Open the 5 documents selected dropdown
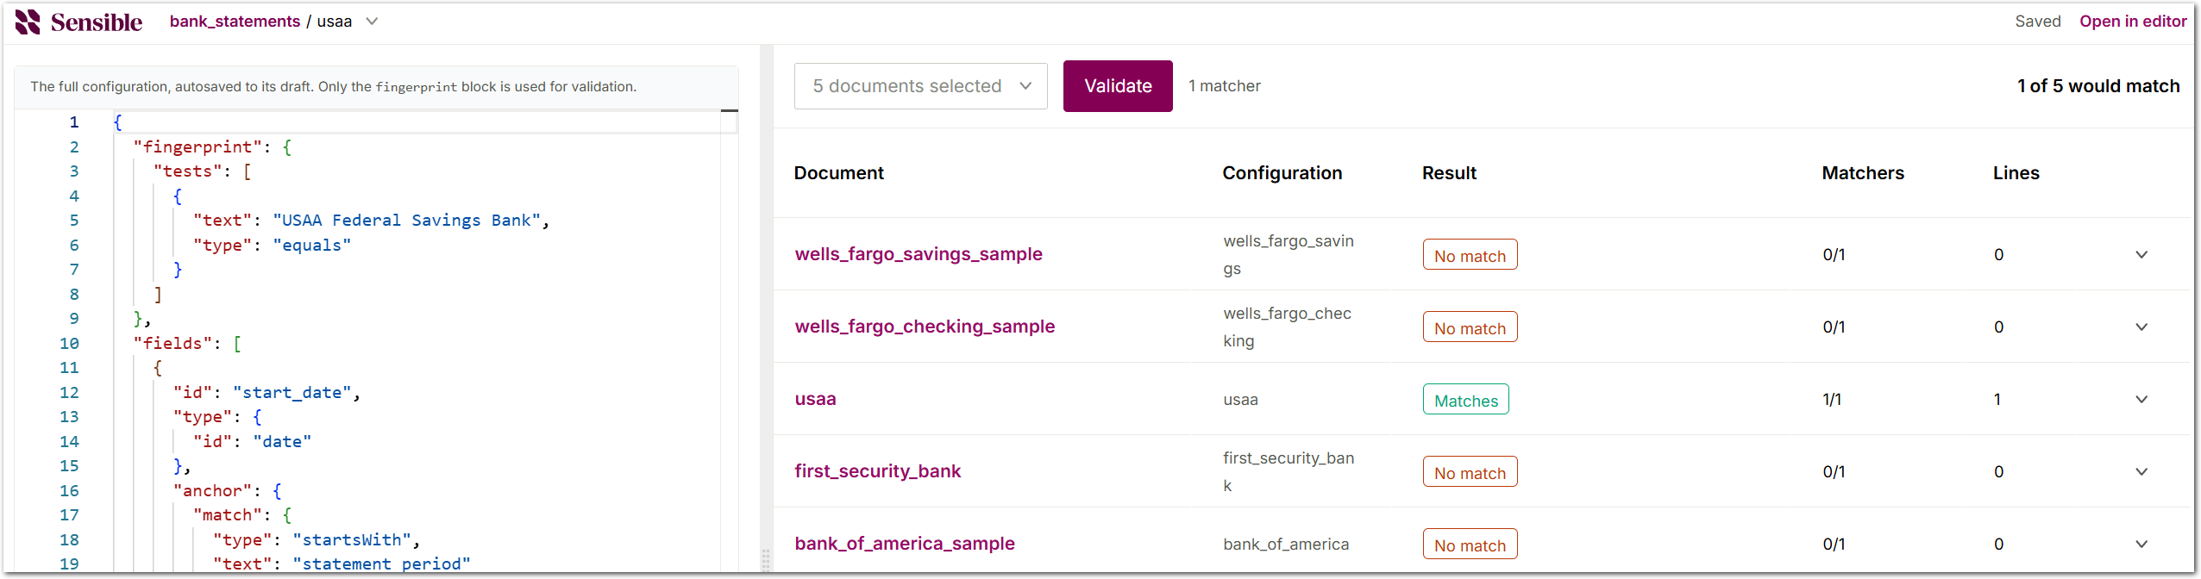This screenshot has height=579, width=2201. [x=920, y=86]
